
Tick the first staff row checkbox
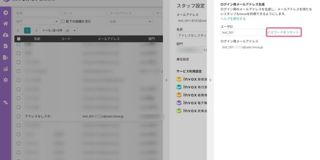point(19,44)
